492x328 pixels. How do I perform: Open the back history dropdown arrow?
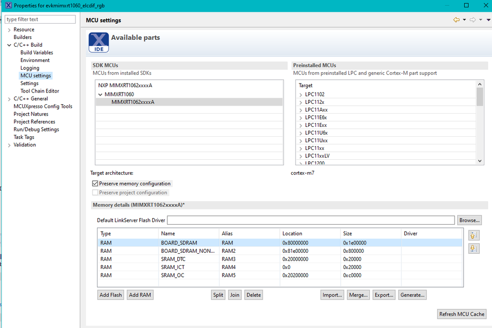pos(464,20)
